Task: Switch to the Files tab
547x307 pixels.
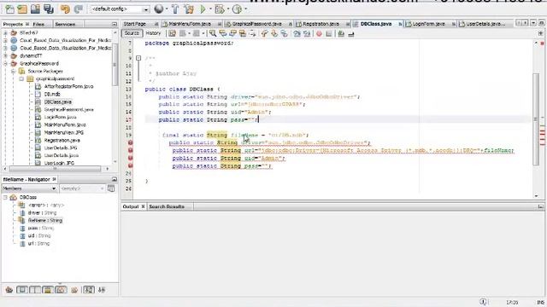Action: pos(38,24)
